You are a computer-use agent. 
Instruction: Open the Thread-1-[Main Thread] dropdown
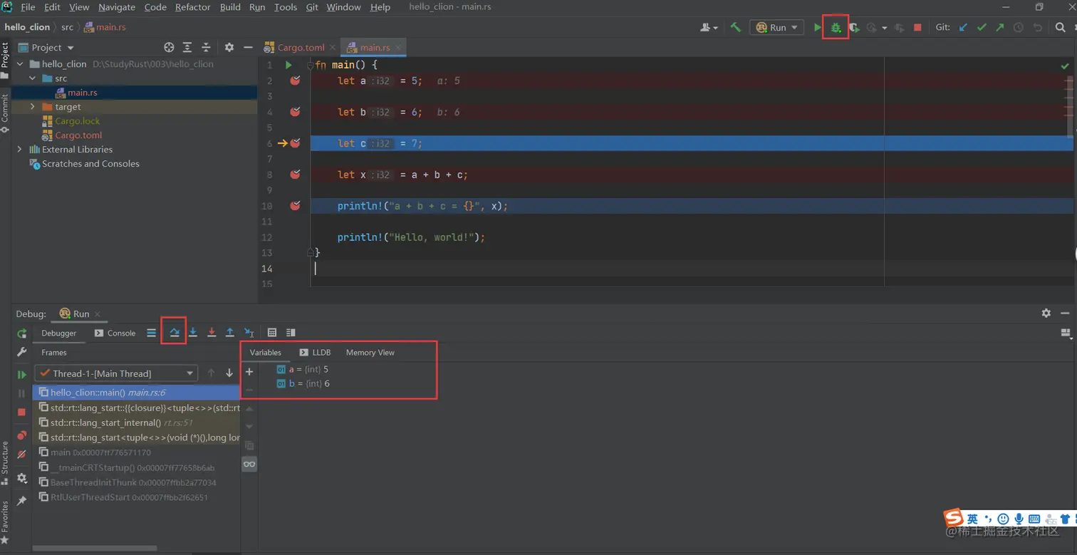(x=116, y=373)
